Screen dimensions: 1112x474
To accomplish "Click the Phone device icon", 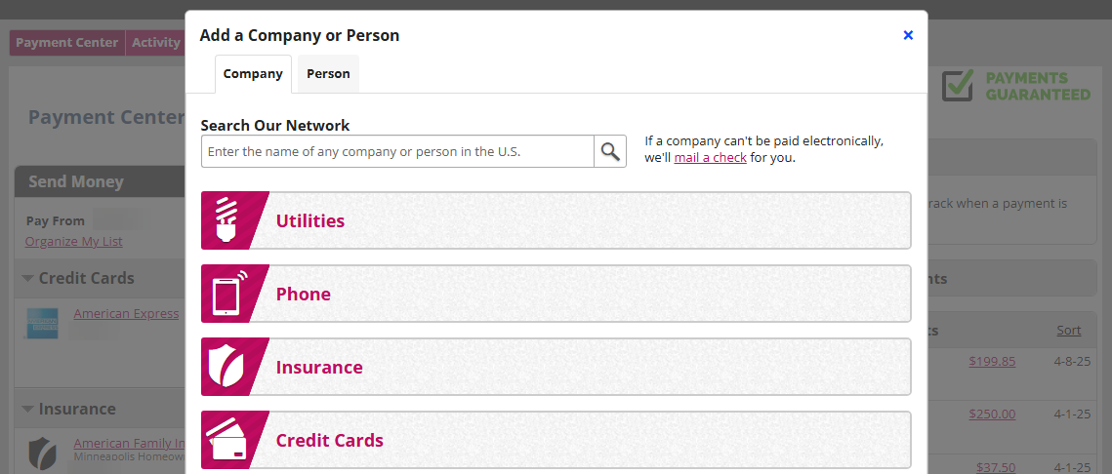I will click(229, 294).
